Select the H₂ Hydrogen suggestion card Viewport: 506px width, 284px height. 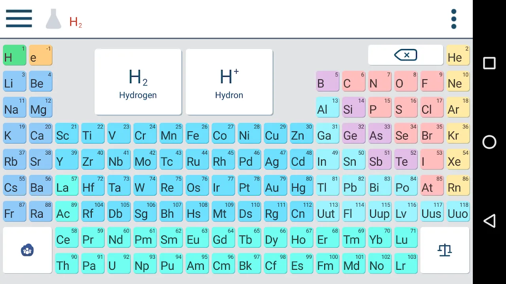click(138, 82)
